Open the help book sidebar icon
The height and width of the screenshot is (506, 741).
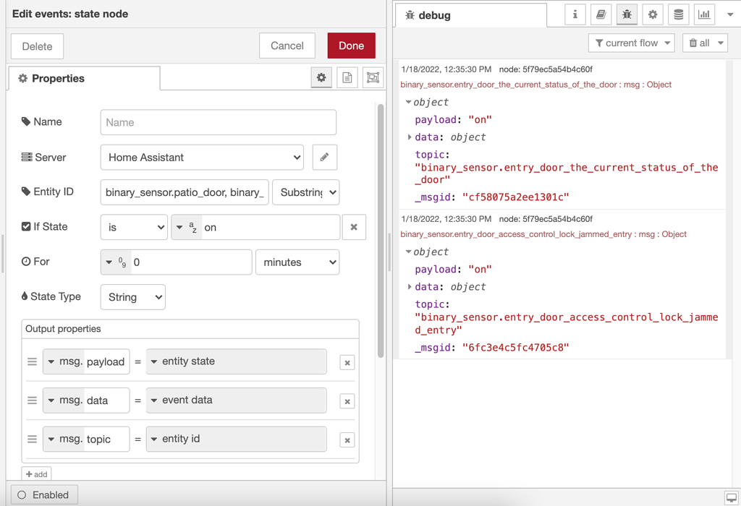tap(601, 14)
